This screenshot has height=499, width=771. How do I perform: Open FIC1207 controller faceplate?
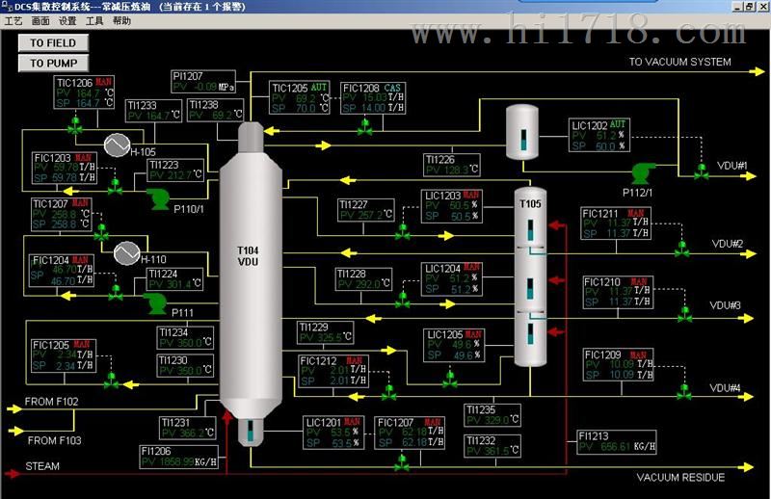410,433
